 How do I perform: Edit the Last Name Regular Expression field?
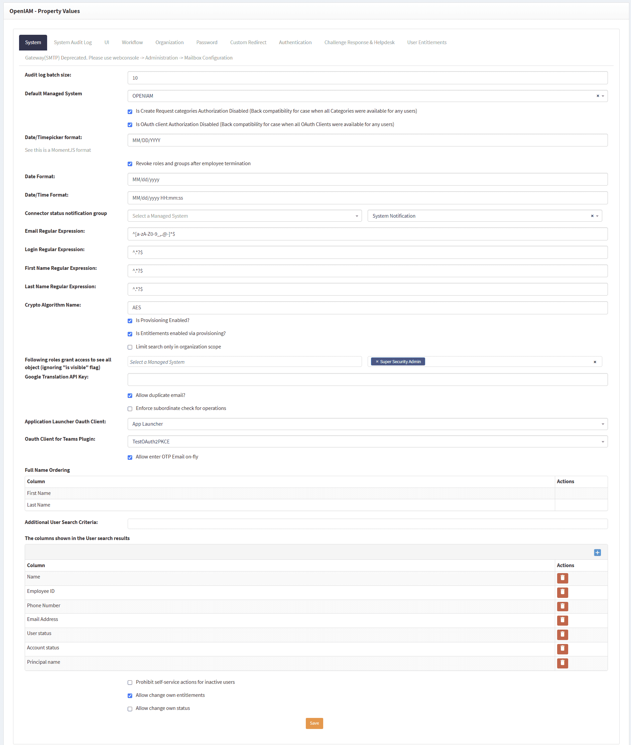(x=367, y=289)
